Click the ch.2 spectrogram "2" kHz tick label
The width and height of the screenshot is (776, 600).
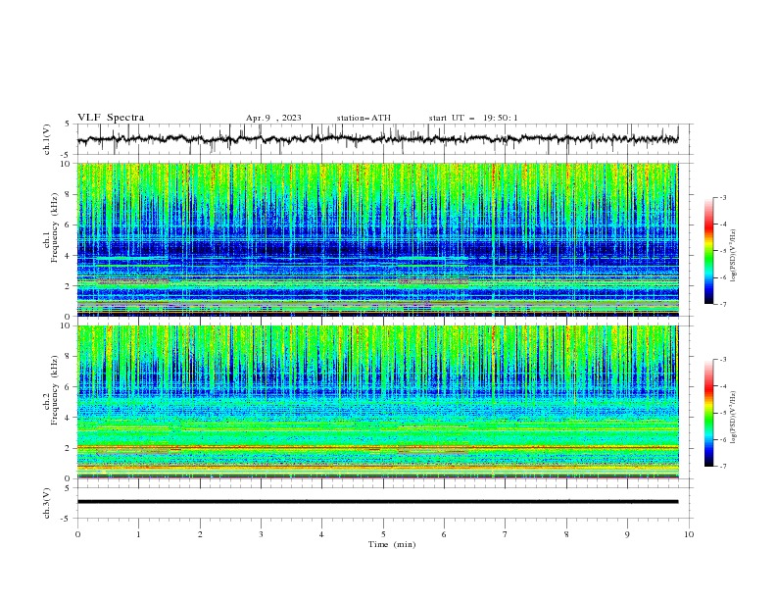(69, 449)
